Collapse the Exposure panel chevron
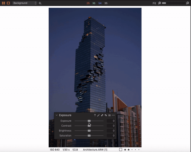Image resolution: width=191 pixels, height=152 pixels. click(57, 115)
